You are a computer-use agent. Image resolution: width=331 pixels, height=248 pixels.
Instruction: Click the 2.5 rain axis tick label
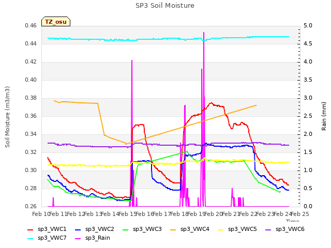pos(308,116)
